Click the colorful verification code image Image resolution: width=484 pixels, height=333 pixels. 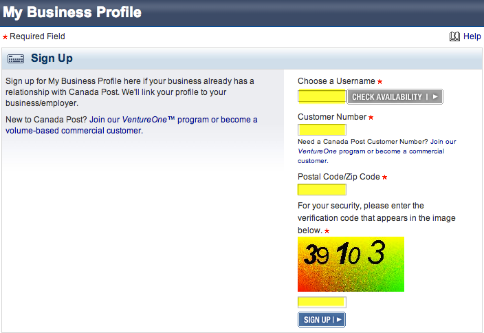[x=351, y=264]
